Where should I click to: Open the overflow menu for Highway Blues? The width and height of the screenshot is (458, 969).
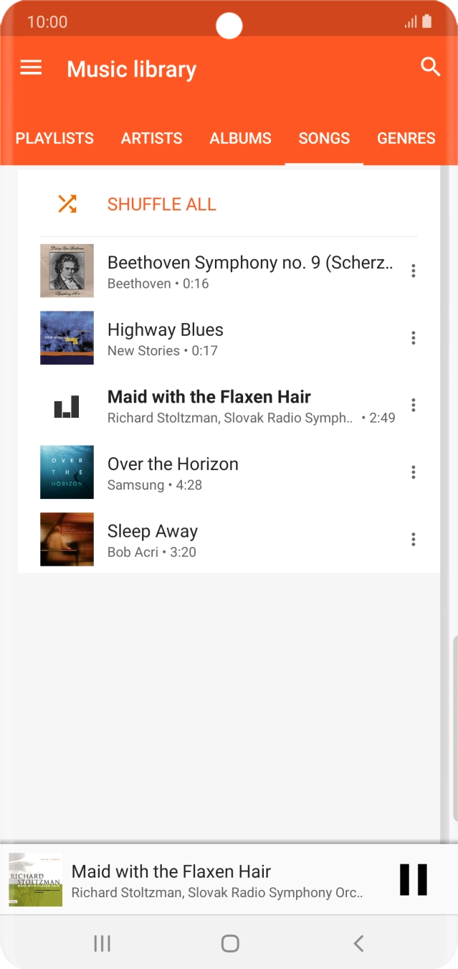pyautogui.click(x=414, y=337)
